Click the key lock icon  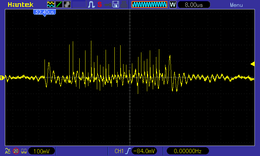108,5
